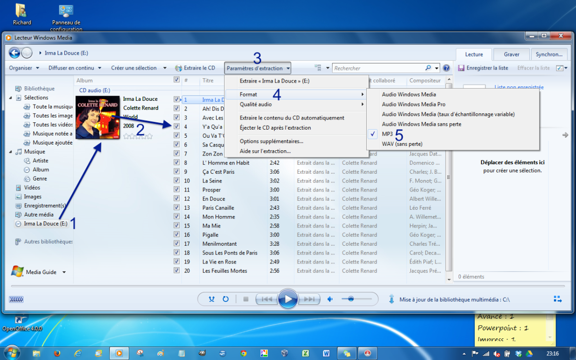Collapse the Musique tree node
The image size is (576, 360).
pyautogui.click(x=12, y=152)
